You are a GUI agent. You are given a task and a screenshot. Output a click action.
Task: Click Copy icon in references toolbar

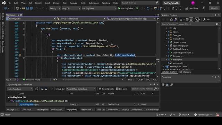click(37, 89)
